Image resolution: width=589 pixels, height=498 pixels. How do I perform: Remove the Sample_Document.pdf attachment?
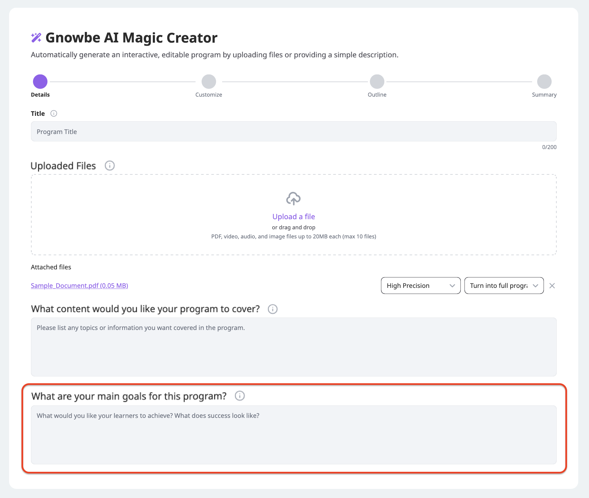pyautogui.click(x=552, y=286)
